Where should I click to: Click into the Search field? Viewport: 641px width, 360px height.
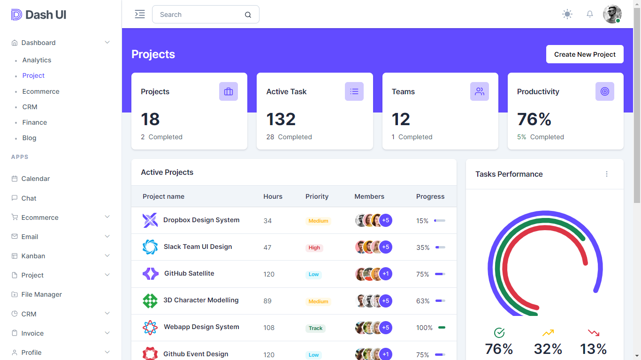[x=199, y=15]
